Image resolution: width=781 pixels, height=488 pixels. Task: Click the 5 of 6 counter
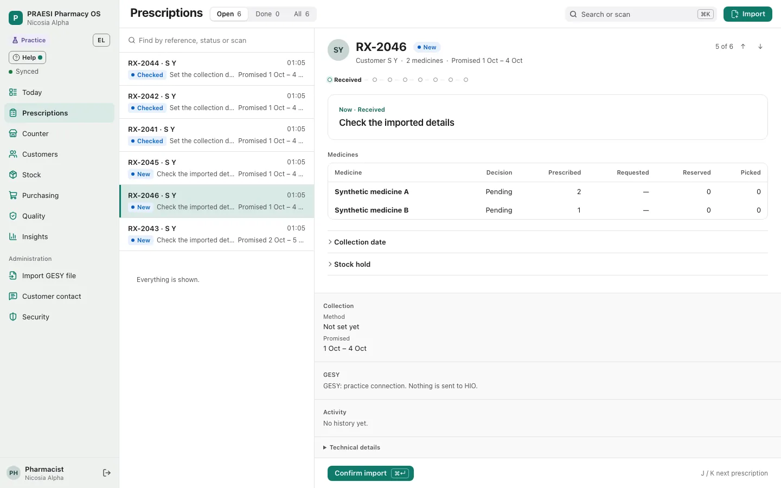pos(724,47)
